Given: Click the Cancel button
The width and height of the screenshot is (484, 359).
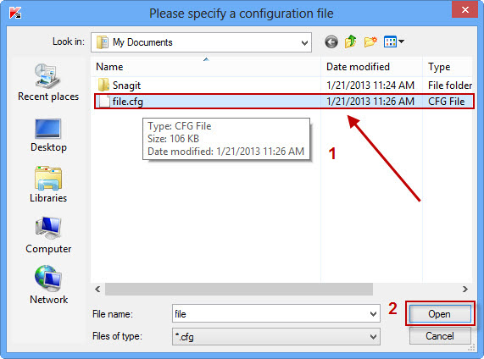Looking at the screenshot, I should click(440, 336).
